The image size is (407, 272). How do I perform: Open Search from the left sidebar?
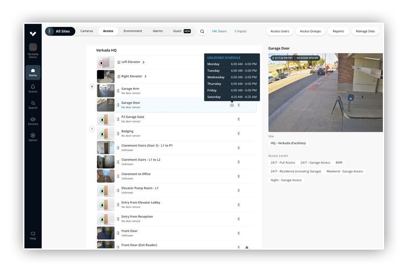point(33,105)
